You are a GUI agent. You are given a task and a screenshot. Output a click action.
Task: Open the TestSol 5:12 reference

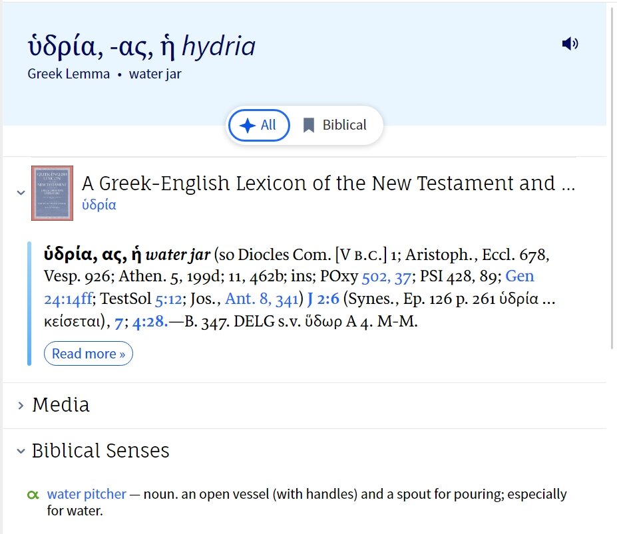click(x=168, y=299)
